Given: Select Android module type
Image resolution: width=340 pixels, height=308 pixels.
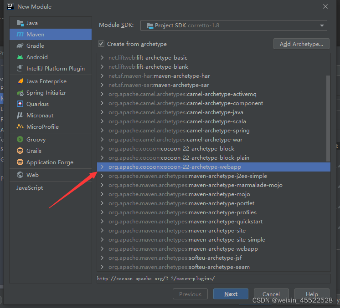Looking at the screenshot, I should pyautogui.click(x=51, y=57).
